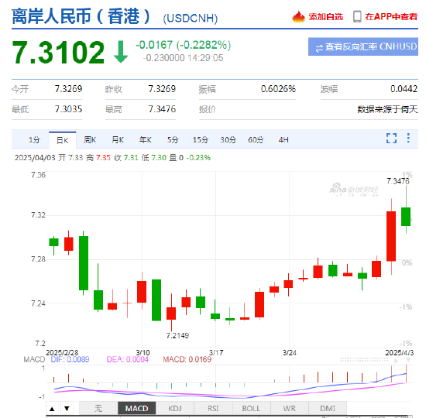Click 昨收 value 7.3269
The width and height of the screenshot is (426, 418).
click(162, 89)
